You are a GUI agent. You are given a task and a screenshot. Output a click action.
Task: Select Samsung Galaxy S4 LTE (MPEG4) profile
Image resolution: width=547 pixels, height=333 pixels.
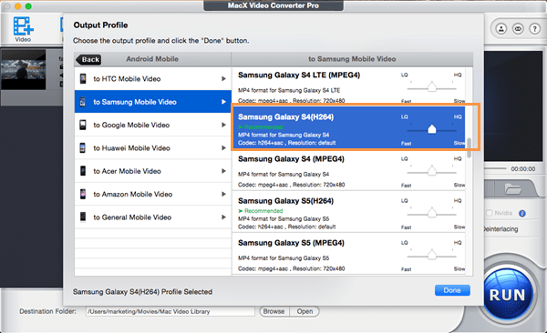click(348, 86)
